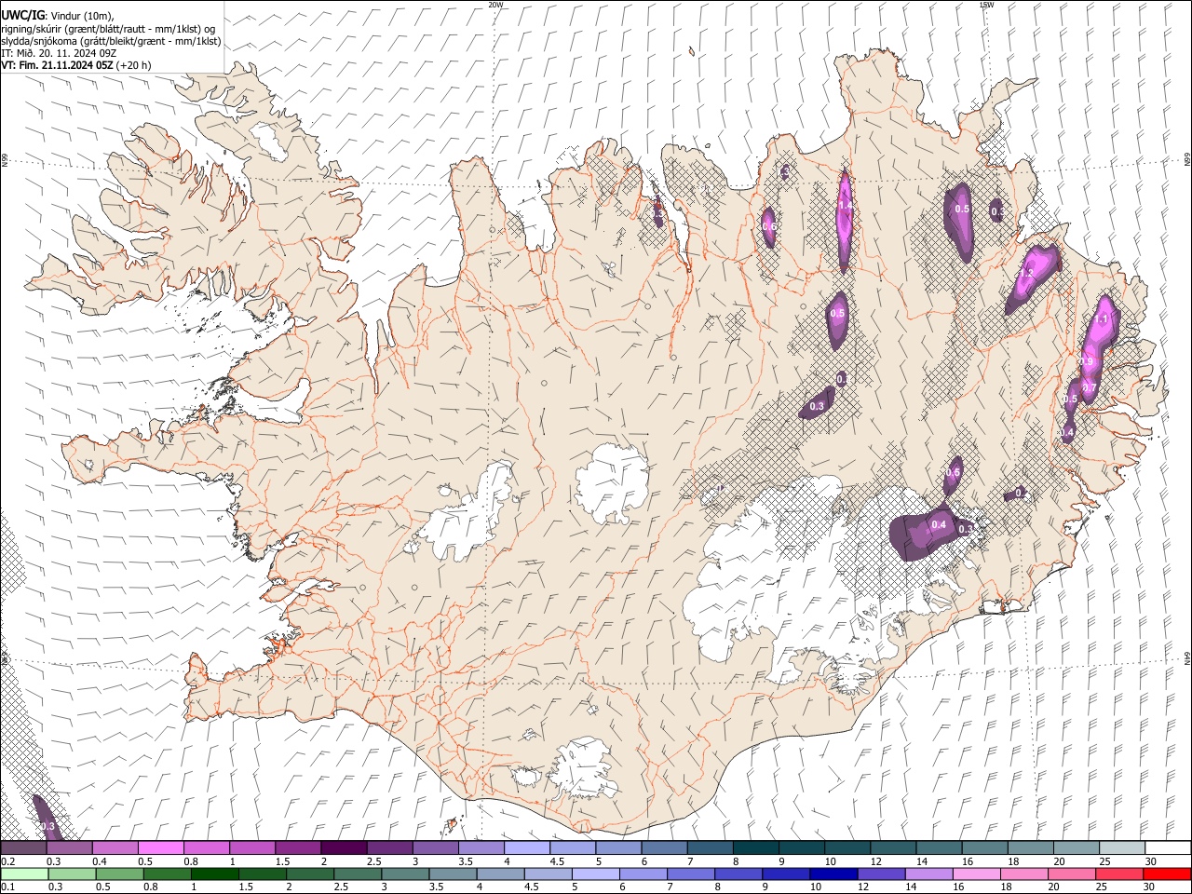Click bright red rain swatch after 30

click(x=1168, y=874)
